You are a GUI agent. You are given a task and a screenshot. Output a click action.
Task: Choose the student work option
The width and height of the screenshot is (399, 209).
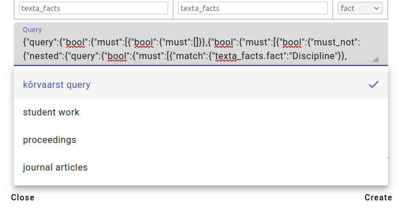pyautogui.click(x=201, y=113)
